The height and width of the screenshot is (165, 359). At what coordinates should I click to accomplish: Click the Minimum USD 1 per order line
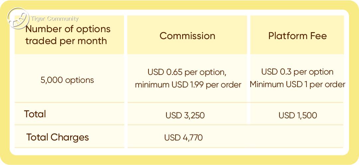click(x=298, y=84)
